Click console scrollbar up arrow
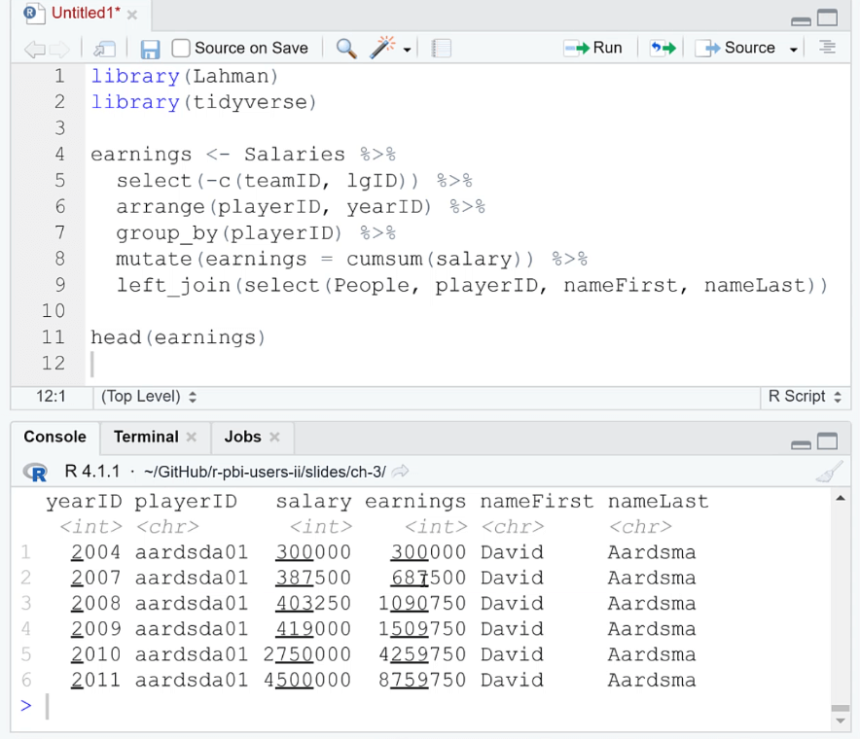Viewport: 860px width, 739px height. pos(840,498)
